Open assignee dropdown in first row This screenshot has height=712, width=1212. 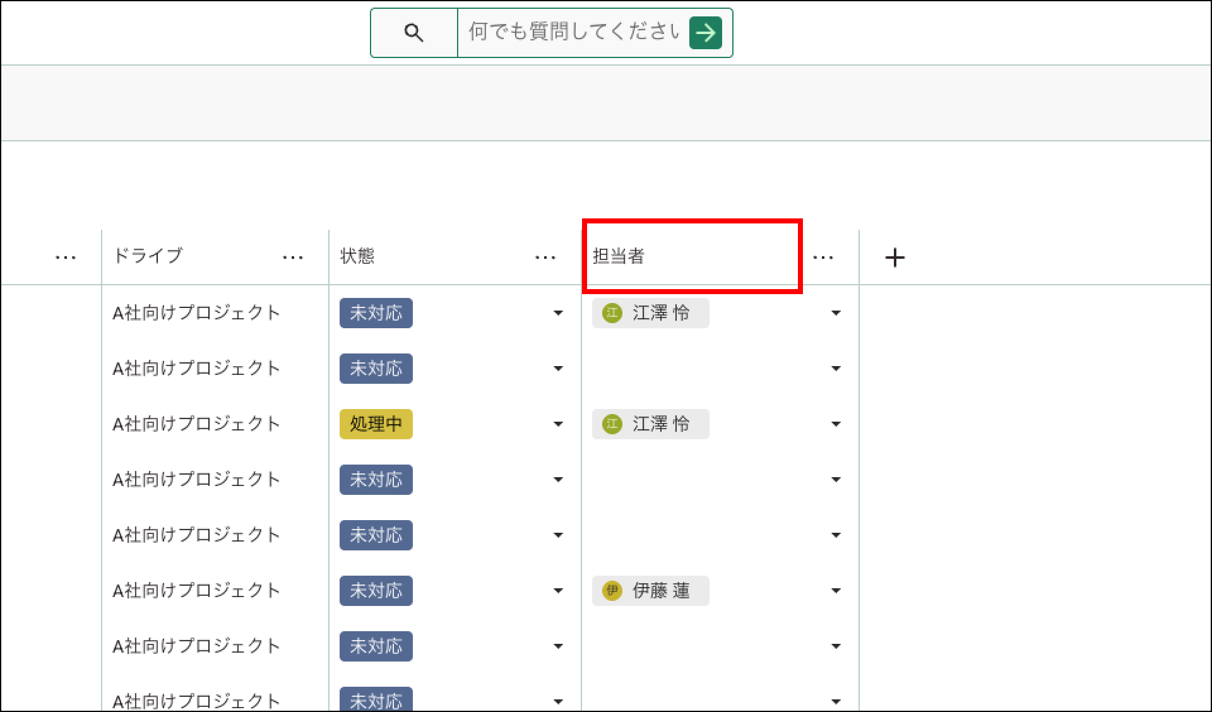[x=836, y=313]
